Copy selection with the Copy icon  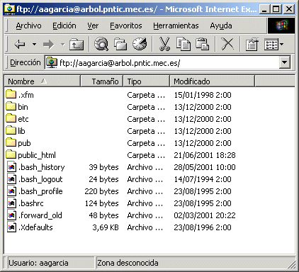184,44
